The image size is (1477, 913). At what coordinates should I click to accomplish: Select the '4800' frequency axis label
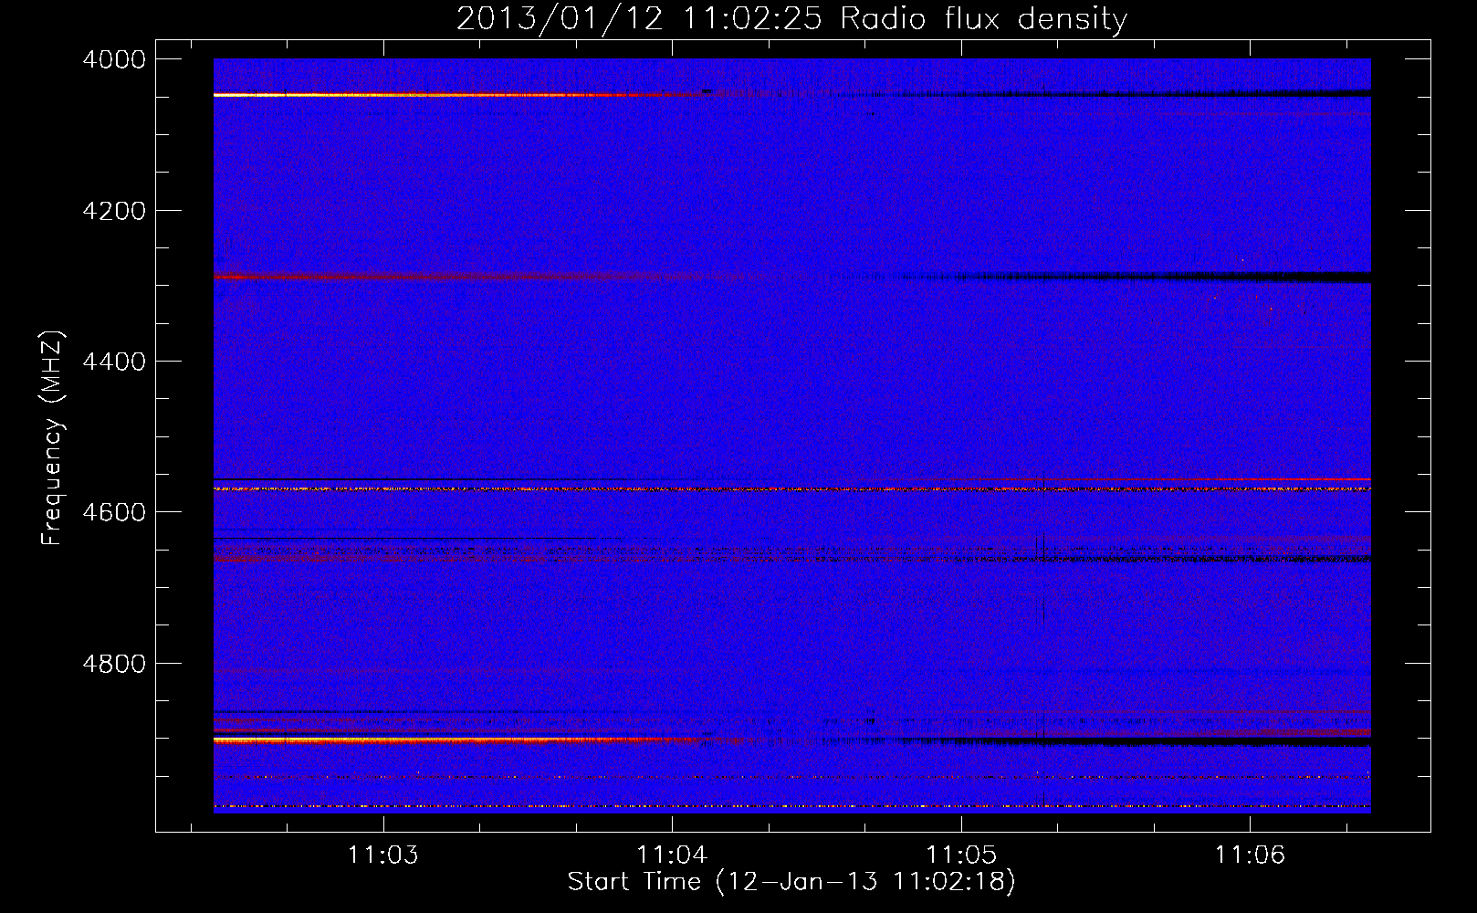pos(113,663)
